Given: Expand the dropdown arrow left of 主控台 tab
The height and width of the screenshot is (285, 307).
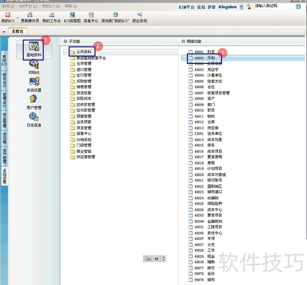Looking at the screenshot, I should 4,31.
